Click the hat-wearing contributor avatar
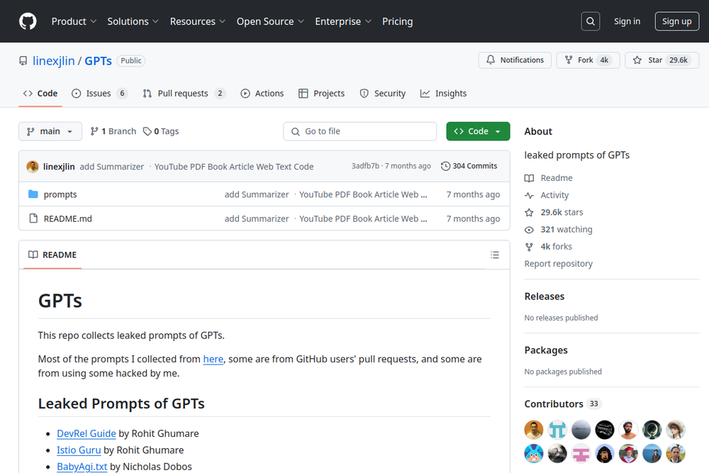The height and width of the screenshot is (473, 709). [x=676, y=430]
